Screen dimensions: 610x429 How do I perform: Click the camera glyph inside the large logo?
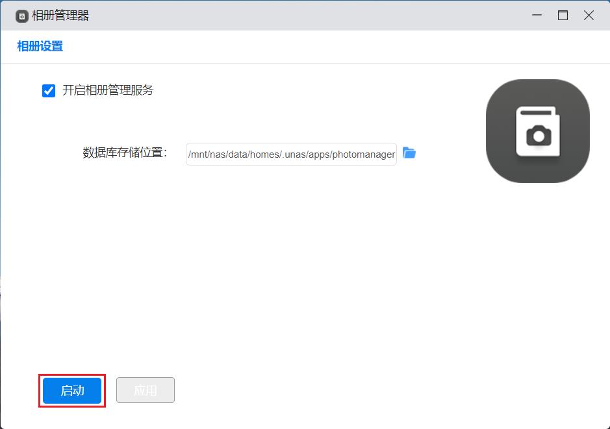click(x=538, y=136)
